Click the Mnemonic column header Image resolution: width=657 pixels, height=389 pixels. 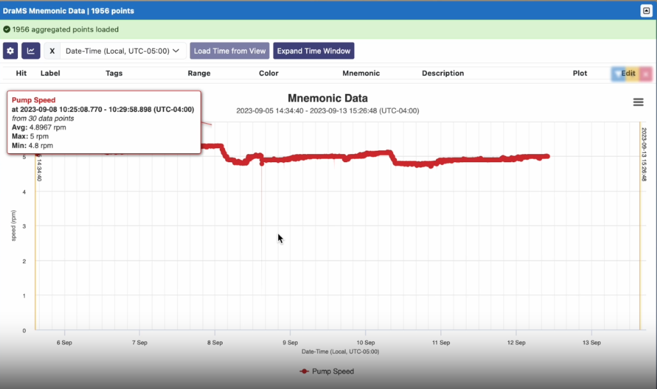361,73
